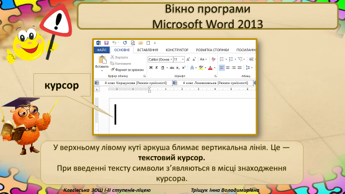This screenshot has width=345, height=194.
Task: Click the Open folder icon
Action: click(140, 43)
